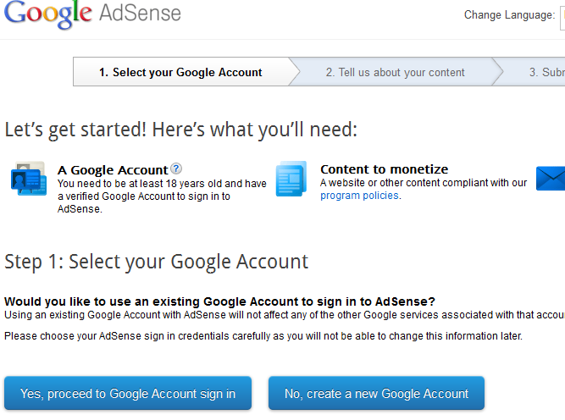Screen dimensions: 565x420
Task: Click the AdSense wordmark in header
Action: (140, 14)
